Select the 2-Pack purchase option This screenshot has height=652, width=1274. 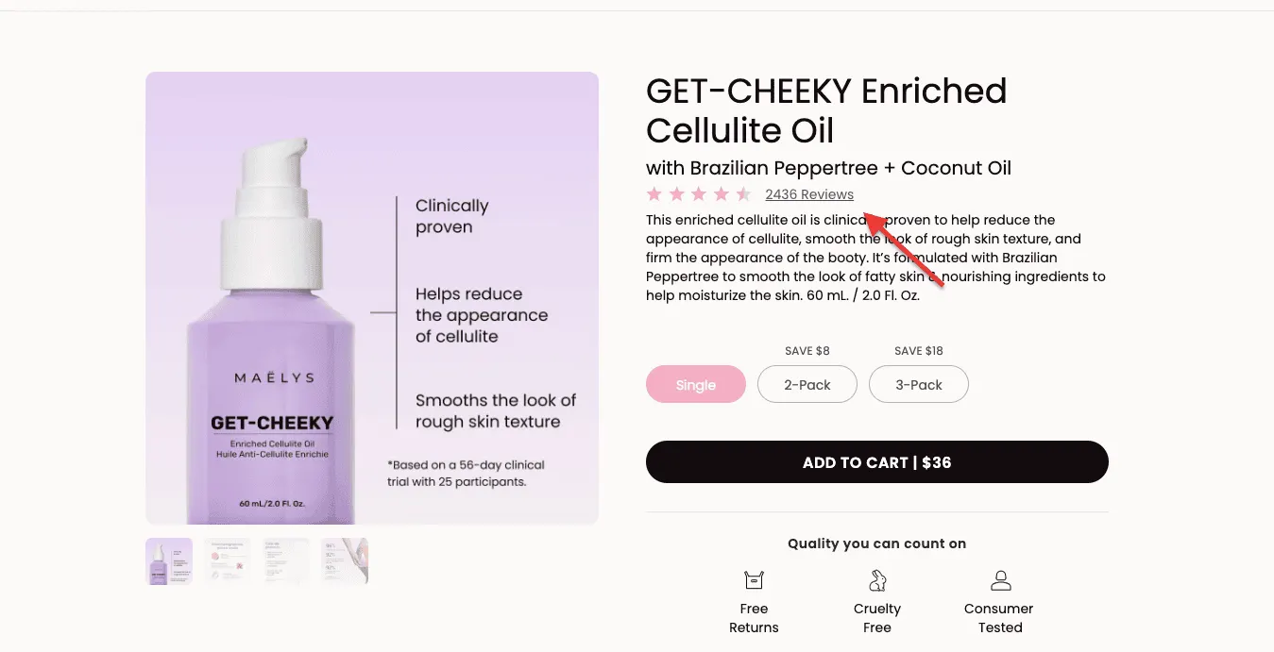[807, 384]
